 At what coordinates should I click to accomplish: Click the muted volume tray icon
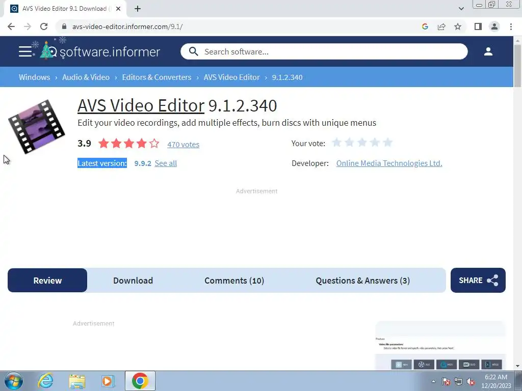click(x=471, y=381)
